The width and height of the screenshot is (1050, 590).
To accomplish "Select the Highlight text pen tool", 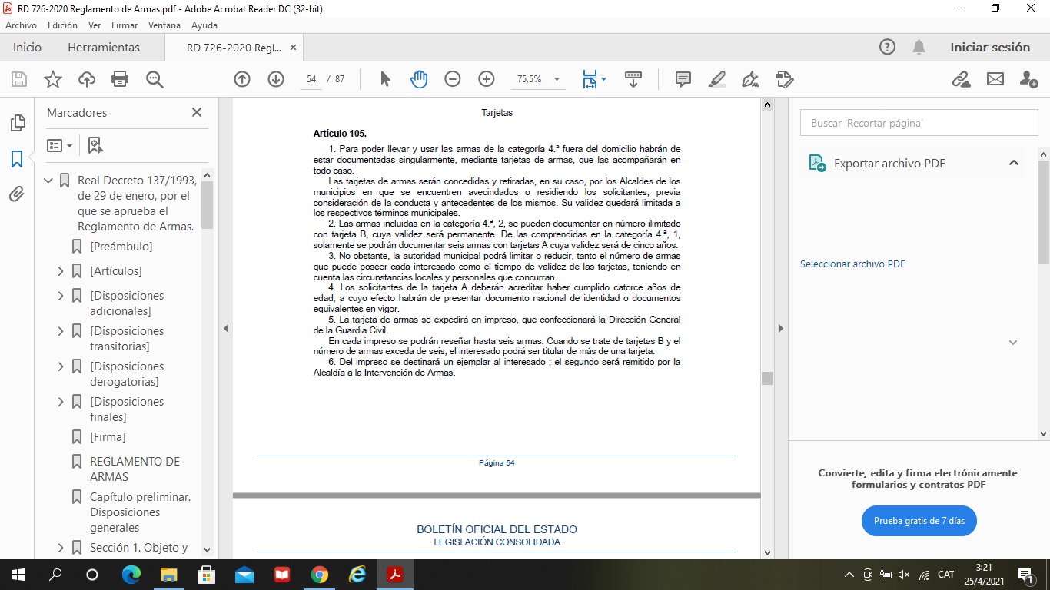I will click(716, 79).
